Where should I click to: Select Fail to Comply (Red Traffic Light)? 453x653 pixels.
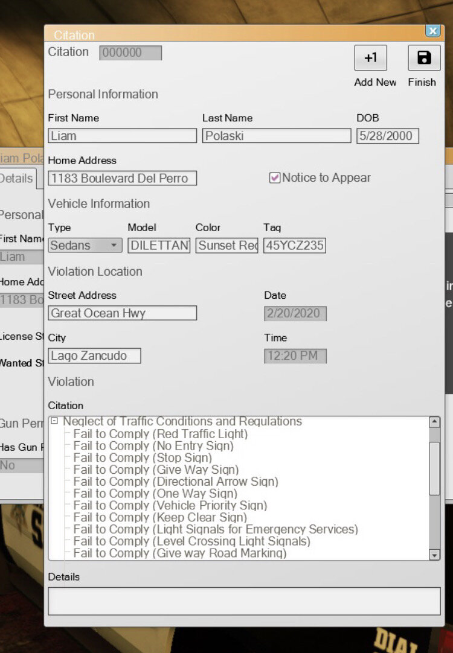pyautogui.click(x=161, y=434)
